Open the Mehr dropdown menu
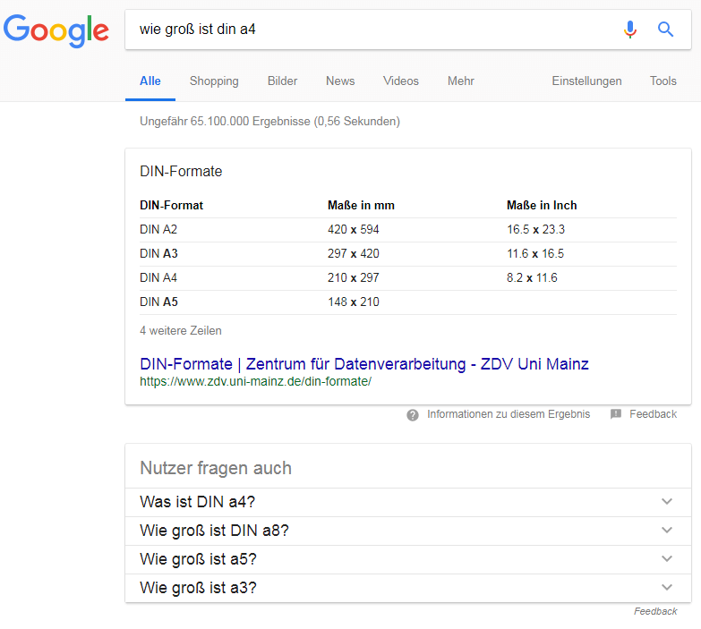The width and height of the screenshot is (701, 629). (x=460, y=81)
